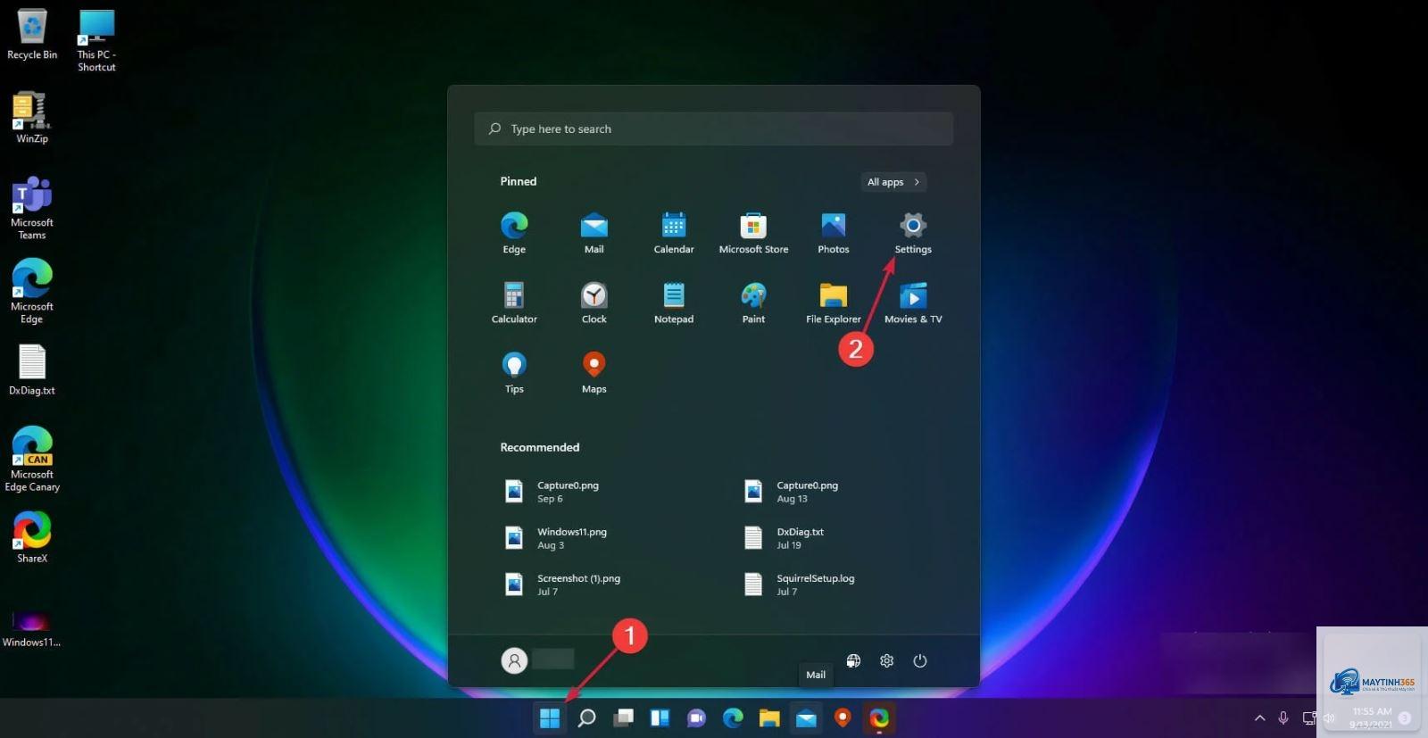Select Microsoft Edge desktop shortcut

32,292
